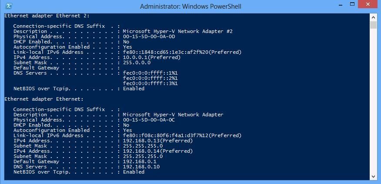Click the vertical scrollbar thumb
The width and height of the screenshot is (381, 184).
click(373, 25)
